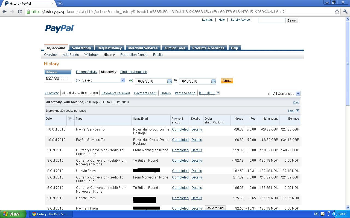Click the browser forward arrow
Image resolution: width=350 pixels, height=218 pixels.
click(12, 12)
